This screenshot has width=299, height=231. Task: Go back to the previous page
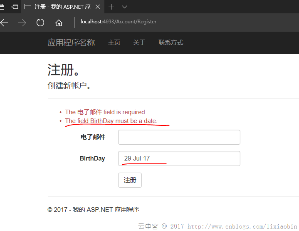click(4, 23)
